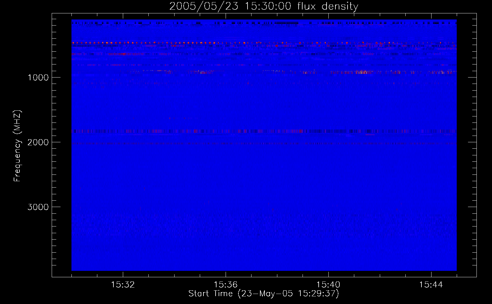Screen dimensions: 492x304
Task: Click the 1000 frequency tick label
Action: click(38, 78)
